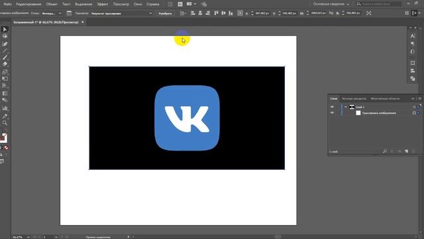Select the Трассировка изображения sublayer row
Viewport: 424px width, 239px height.
click(375, 113)
